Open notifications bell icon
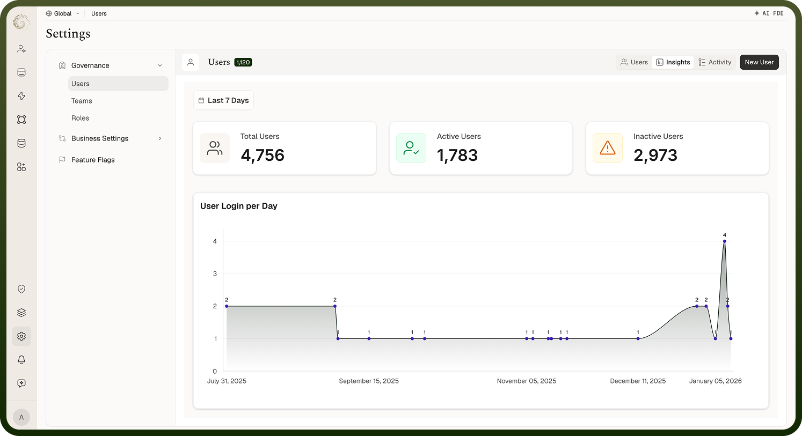The height and width of the screenshot is (436, 802). coord(21,360)
